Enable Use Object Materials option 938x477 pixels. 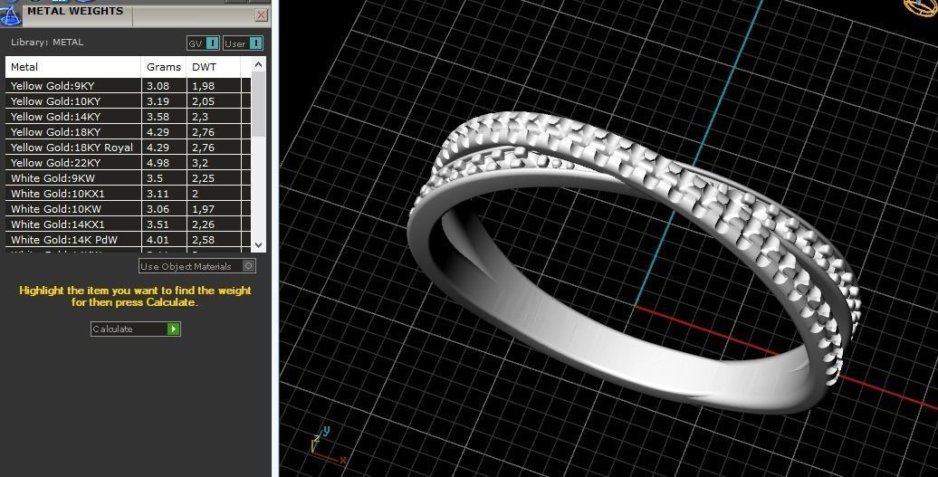197,266
